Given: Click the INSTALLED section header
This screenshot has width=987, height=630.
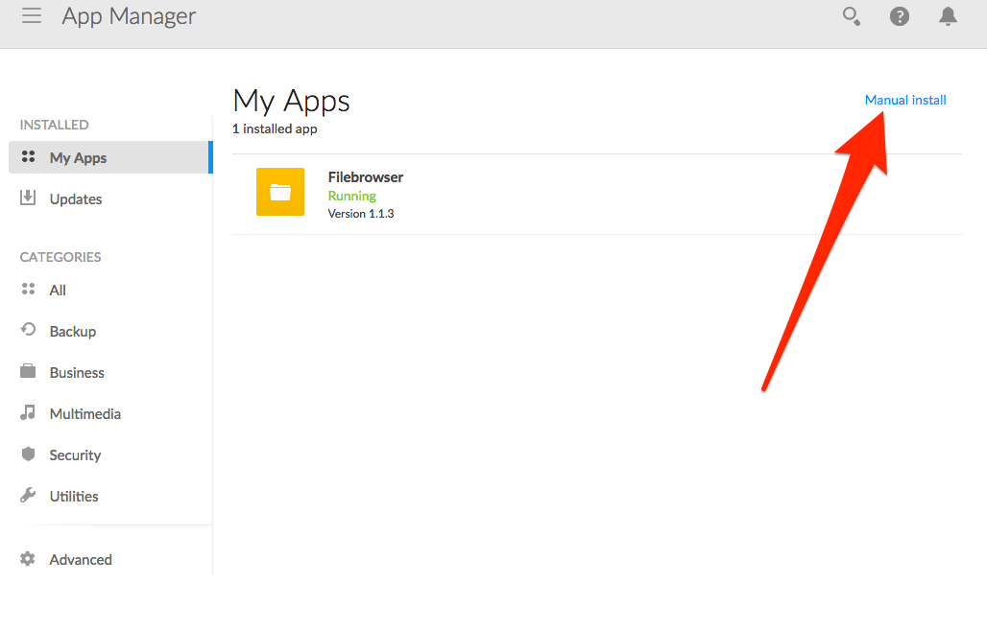Looking at the screenshot, I should click(54, 125).
